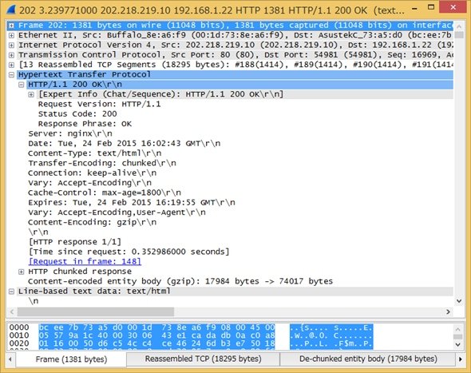
Task: Expand the Ethernet II section
Action: click(x=11, y=35)
